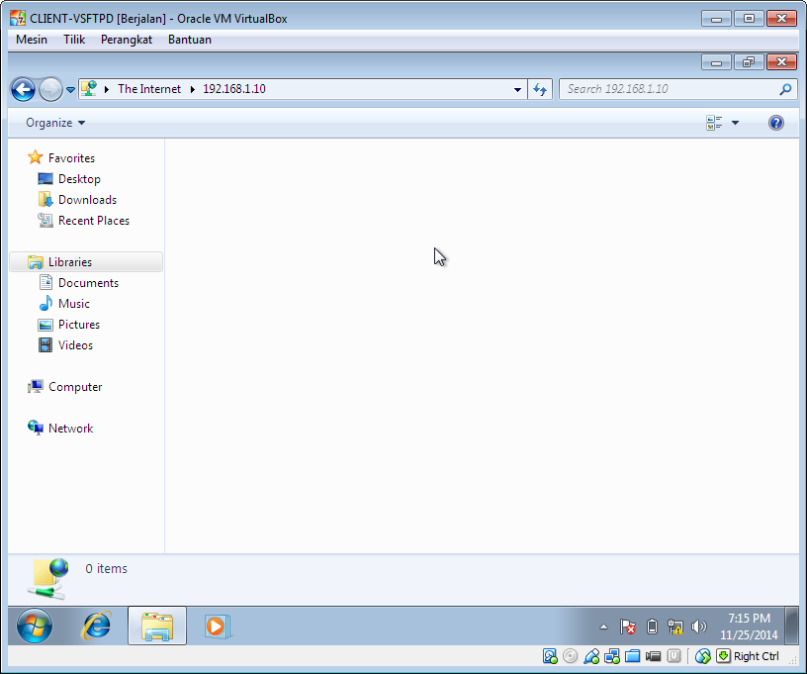Viewport: 807px width, 674px height.
Task: Change view with the view icon
Action: click(x=714, y=123)
